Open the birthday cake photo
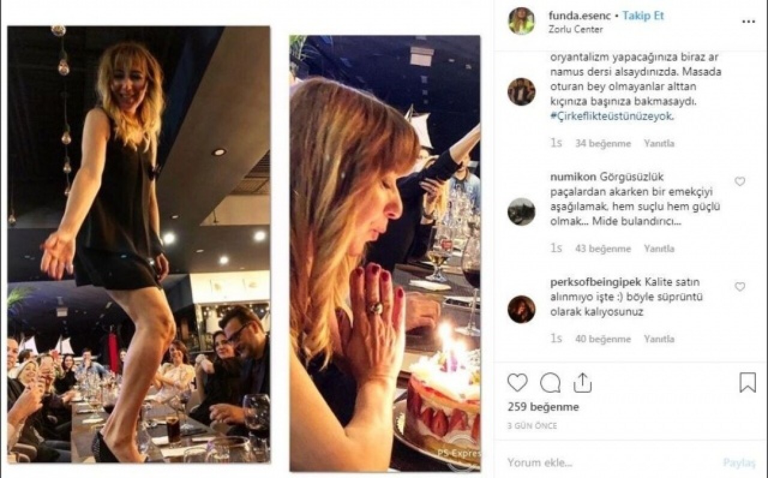768x478 pixels. [385, 253]
